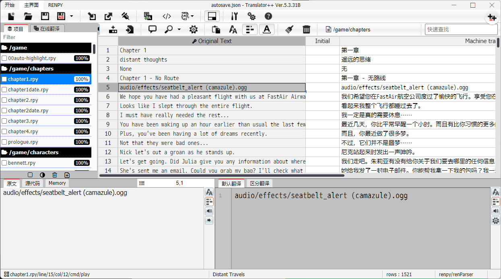The height and width of the screenshot is (279, 501).
Task: Switch to the 区分翻译 tab
Action: [260, 184]
